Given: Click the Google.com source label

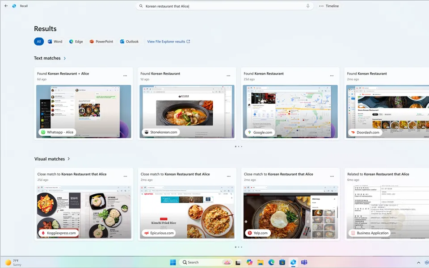Looking at the screenshot, I should pyautogui.click(x=260, y=132).
